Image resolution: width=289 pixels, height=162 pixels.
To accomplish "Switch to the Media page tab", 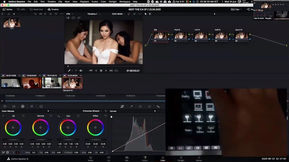I will [x=91, y=159].
